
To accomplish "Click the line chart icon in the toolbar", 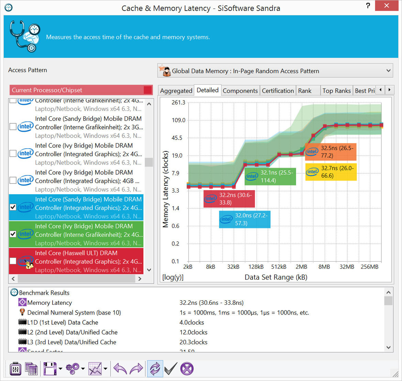I will click(95, 369).
